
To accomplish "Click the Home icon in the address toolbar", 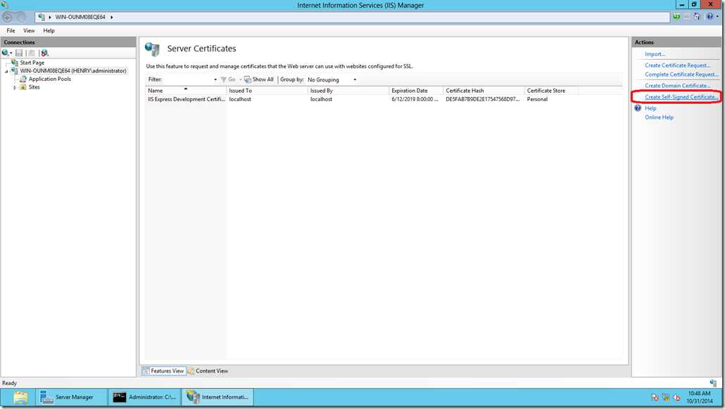I will [x=697, y=17].
